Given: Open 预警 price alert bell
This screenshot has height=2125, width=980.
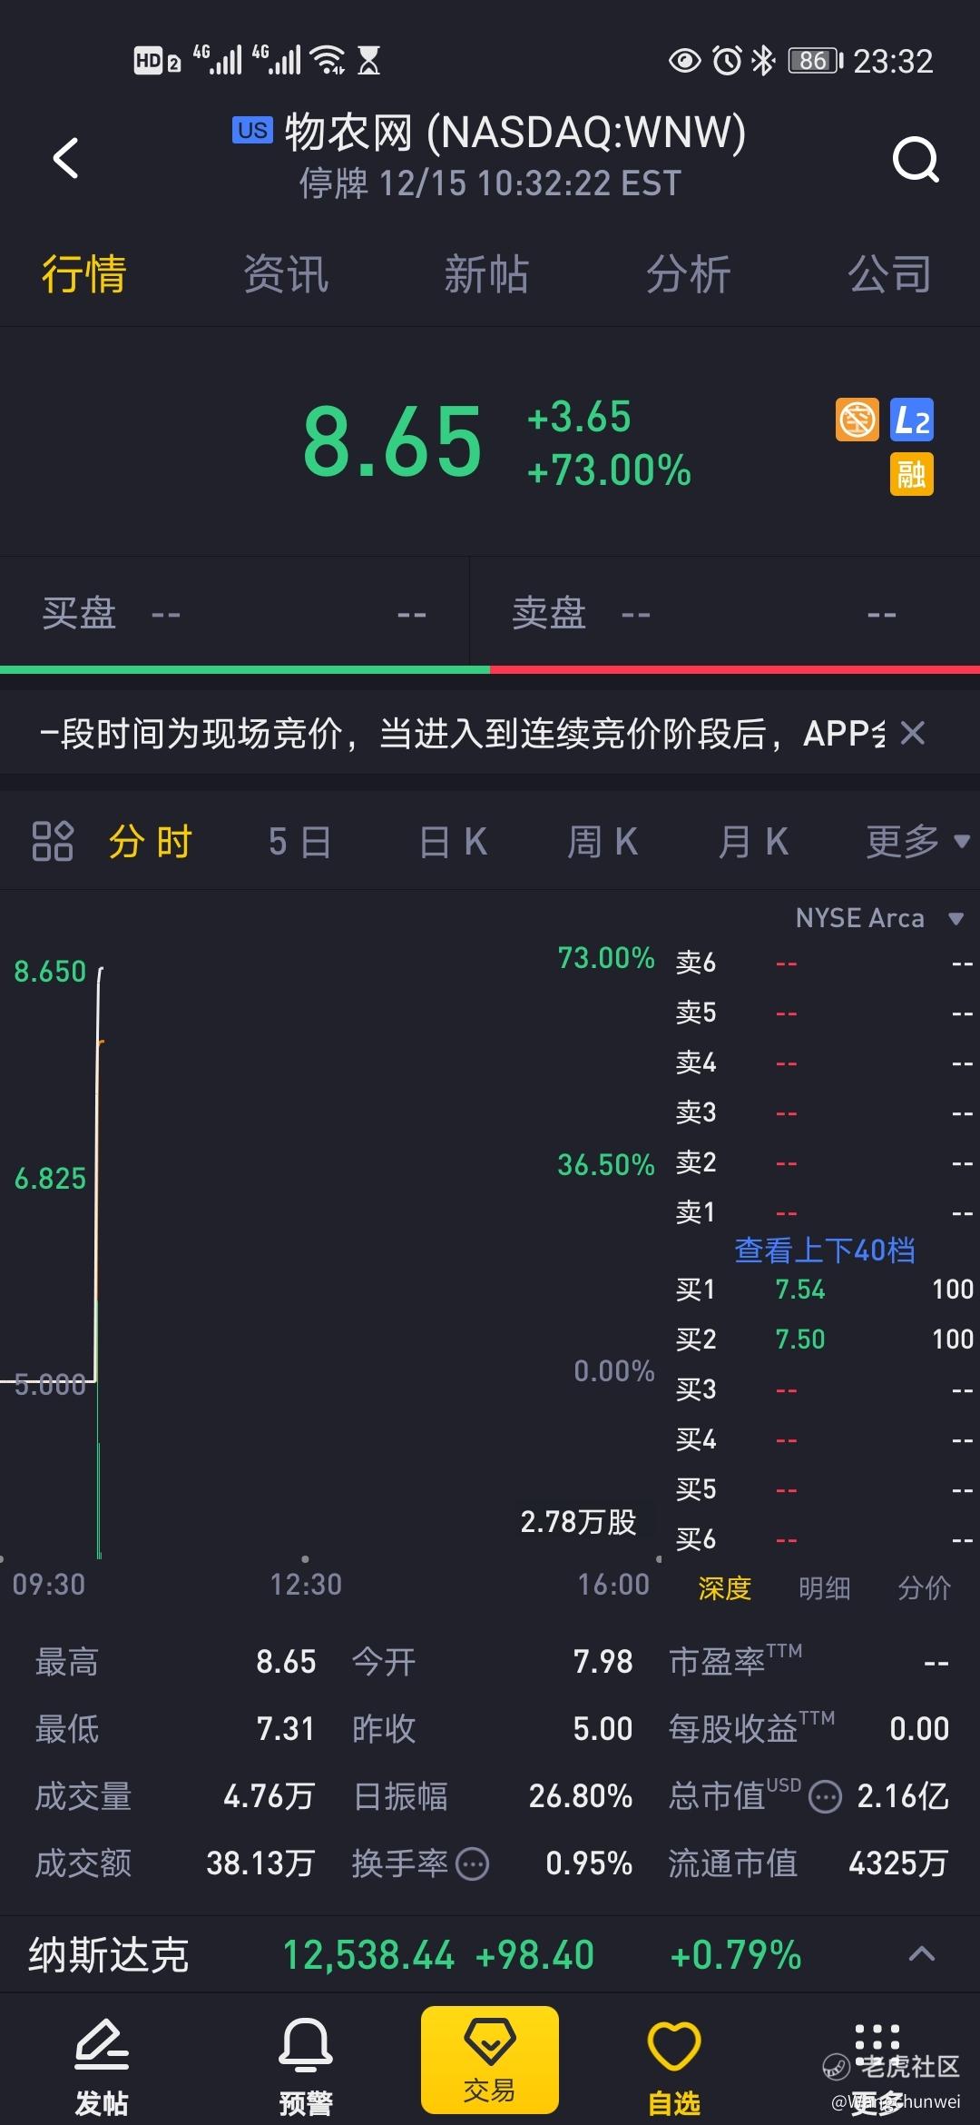Looking at the screenshot, I should [x=306, y=2067].
